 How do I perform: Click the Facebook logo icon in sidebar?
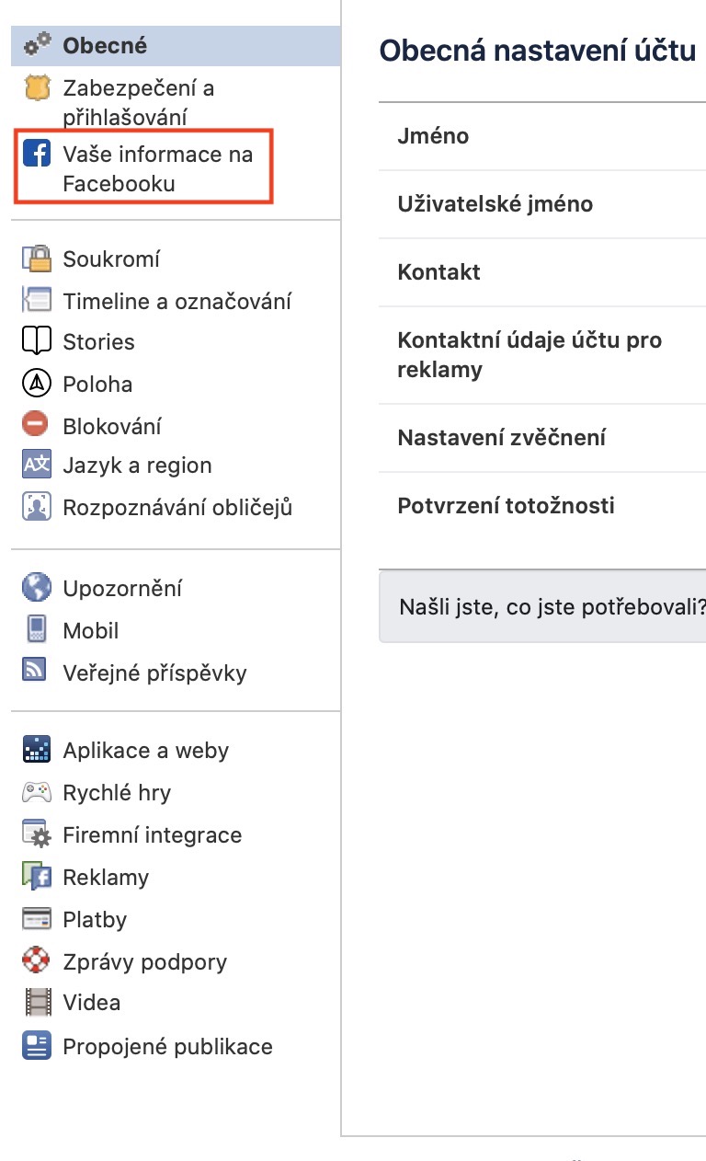(x=37, y=154)
